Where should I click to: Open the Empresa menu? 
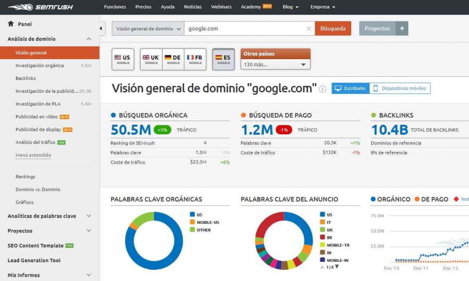click(323, 7)
